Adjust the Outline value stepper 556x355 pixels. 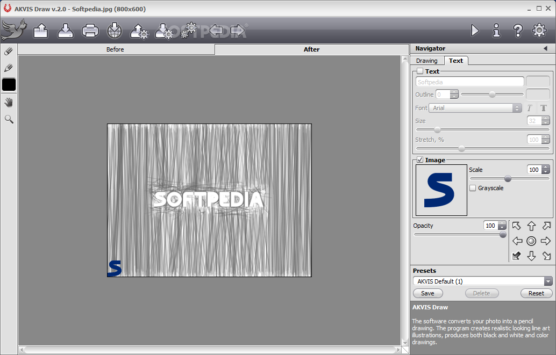[x=454, y=95]
